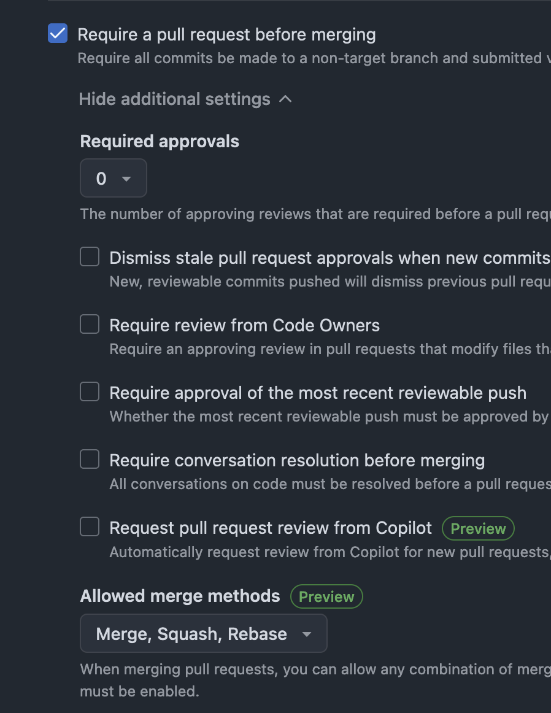Open the Required approvals count dropdown

click(x=114, y=179)
